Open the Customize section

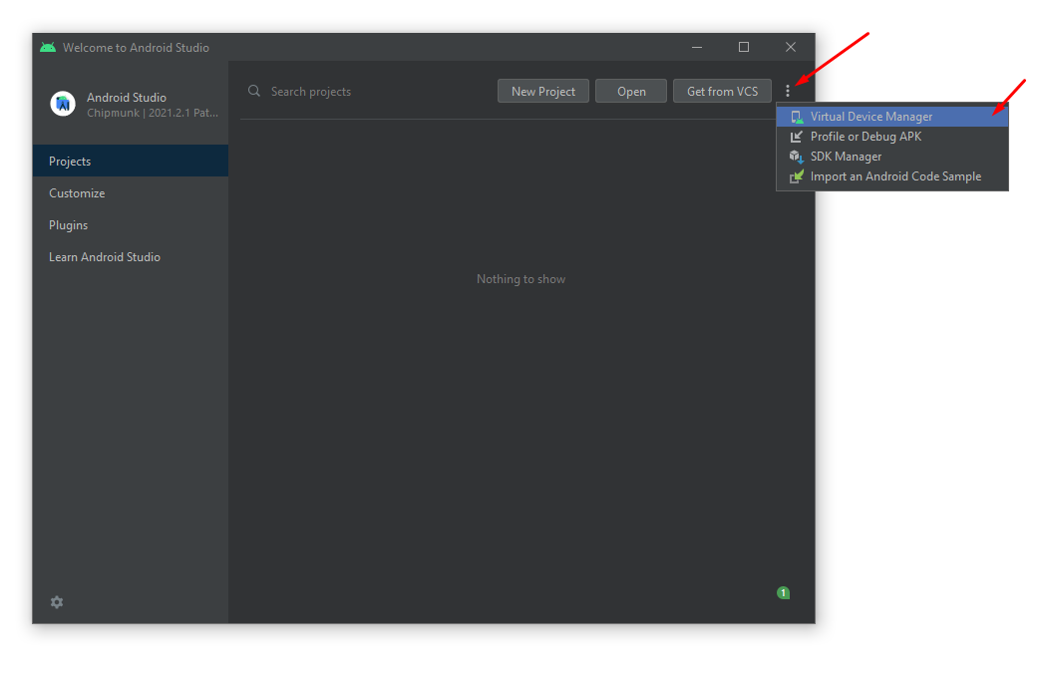tap(131, 193)
